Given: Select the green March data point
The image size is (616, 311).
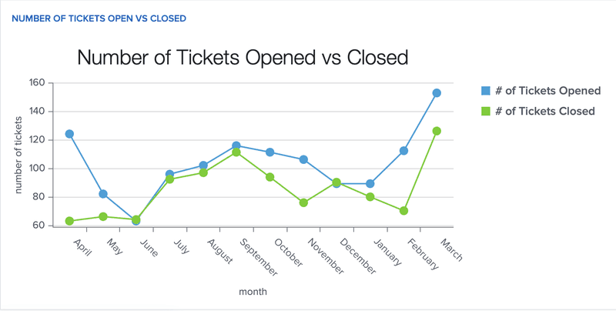Looking at the screenshot, I should pos(437,131).
